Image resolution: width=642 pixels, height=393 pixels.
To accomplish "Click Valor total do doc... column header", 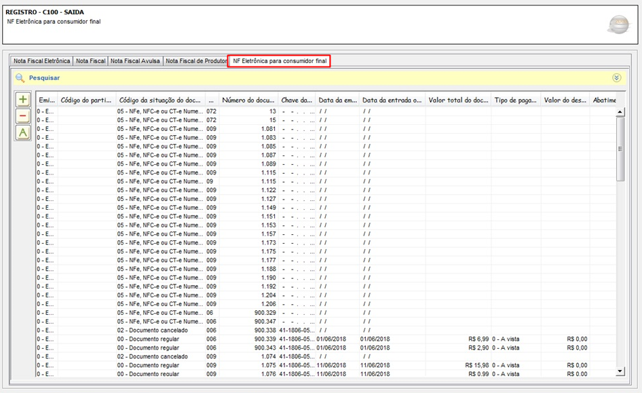I will (458, 100).
